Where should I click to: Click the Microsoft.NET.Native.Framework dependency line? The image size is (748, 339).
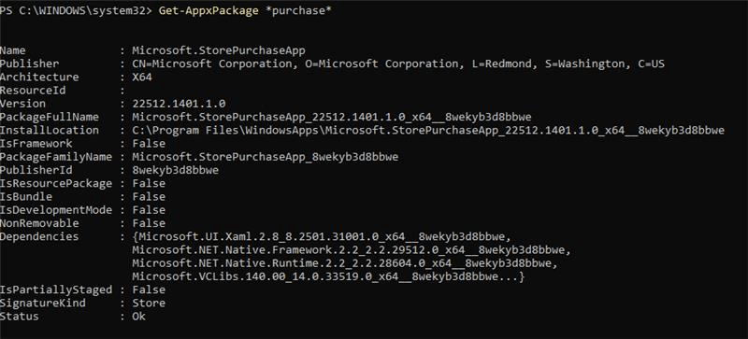(352, 250)
